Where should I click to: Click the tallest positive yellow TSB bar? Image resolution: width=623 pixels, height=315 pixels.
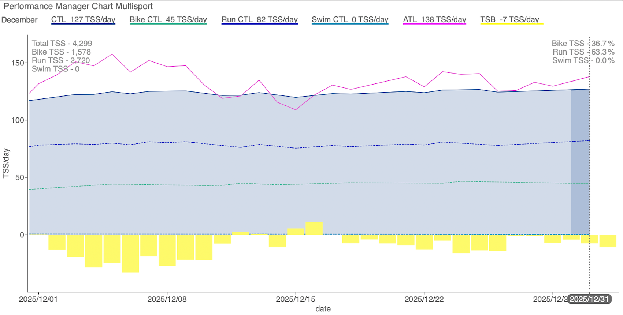314,228
